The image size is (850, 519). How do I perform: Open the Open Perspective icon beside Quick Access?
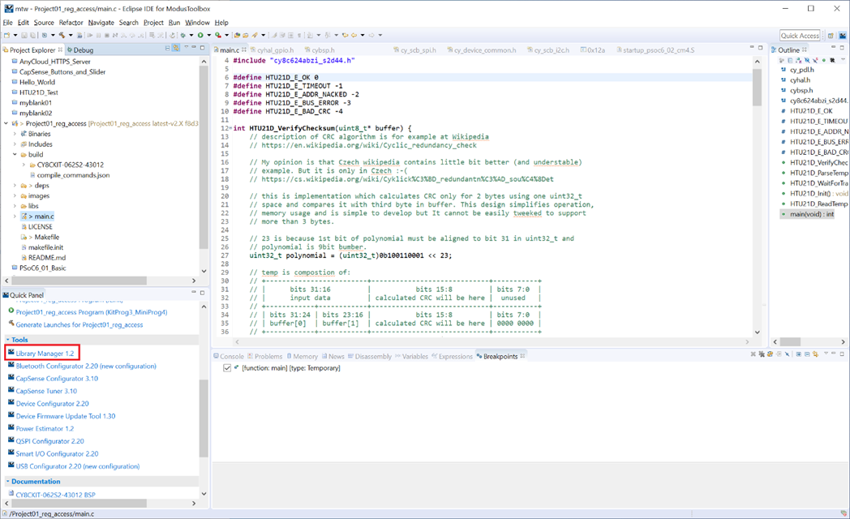coord(831,36)
